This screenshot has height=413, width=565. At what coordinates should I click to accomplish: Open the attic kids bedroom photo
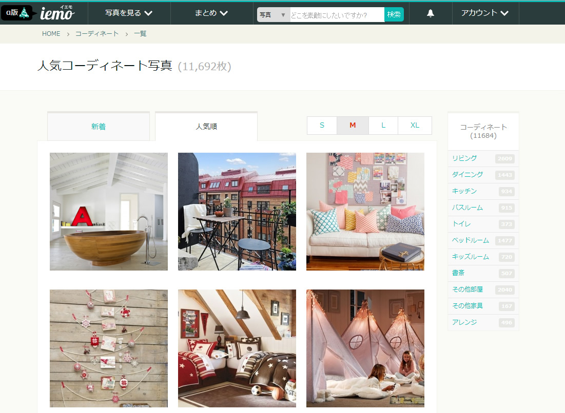pos(237,348)
